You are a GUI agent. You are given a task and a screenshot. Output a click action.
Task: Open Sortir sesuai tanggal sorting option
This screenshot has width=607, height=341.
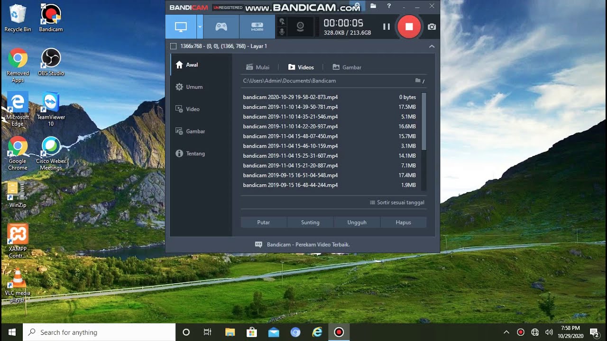point(397,203)
